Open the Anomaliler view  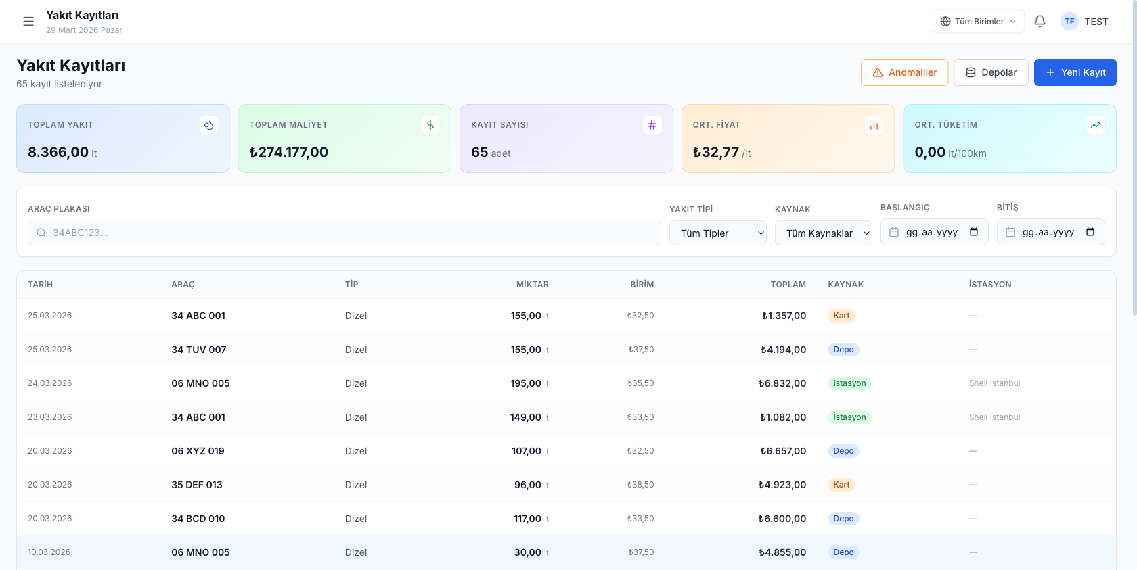pyautogui.click(x=904, y=72)
